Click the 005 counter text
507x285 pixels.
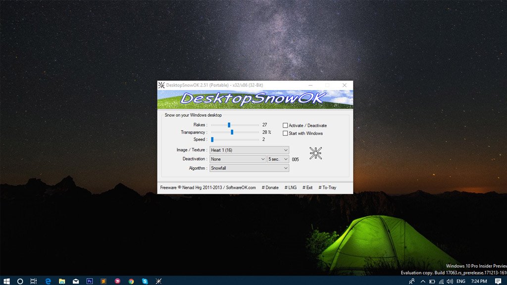(295, 159)
